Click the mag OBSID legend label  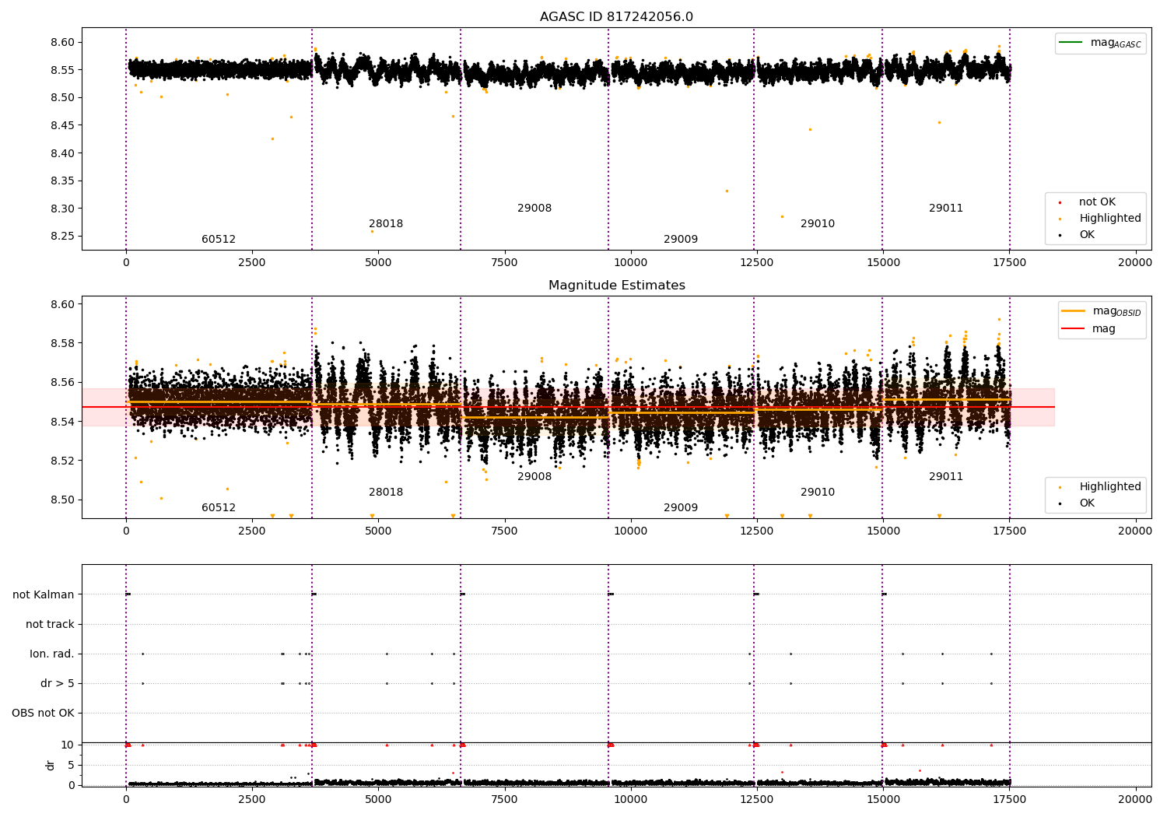[x=1116, y=312]
